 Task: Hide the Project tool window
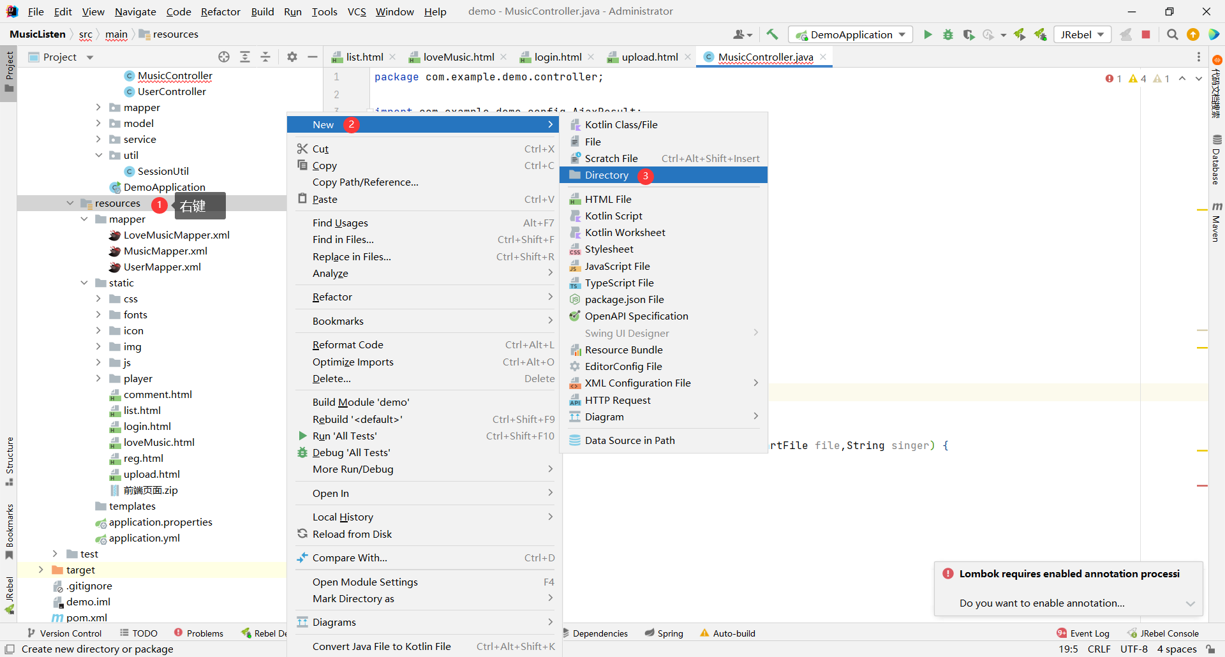click(313, 57)
